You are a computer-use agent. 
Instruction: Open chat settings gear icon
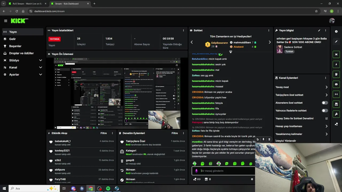tap(252, 179)
